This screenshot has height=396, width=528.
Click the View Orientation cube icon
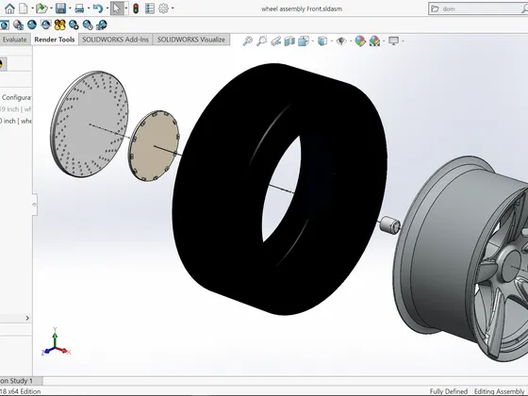click(x=304, y=41)
